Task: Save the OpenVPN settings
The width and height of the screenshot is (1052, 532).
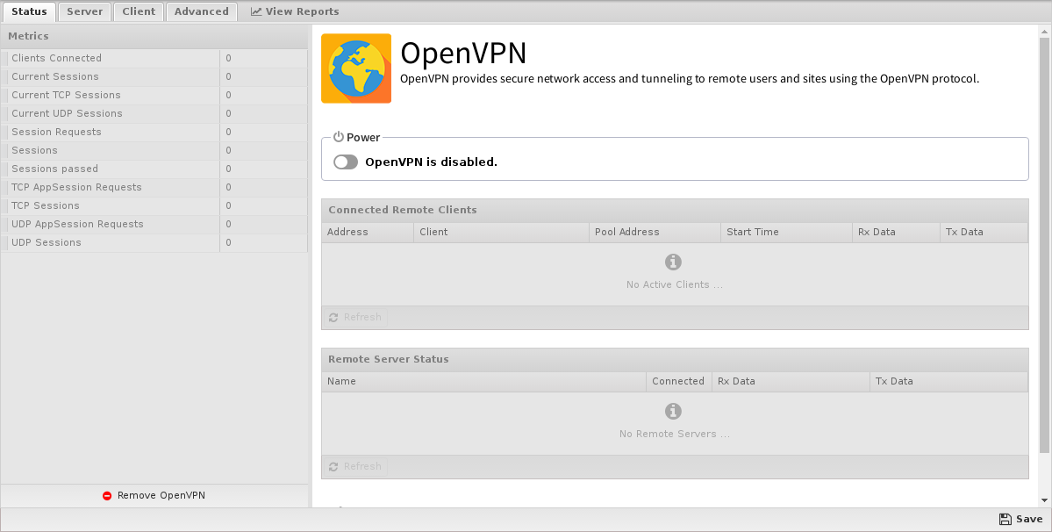Action: point(1021,519)
